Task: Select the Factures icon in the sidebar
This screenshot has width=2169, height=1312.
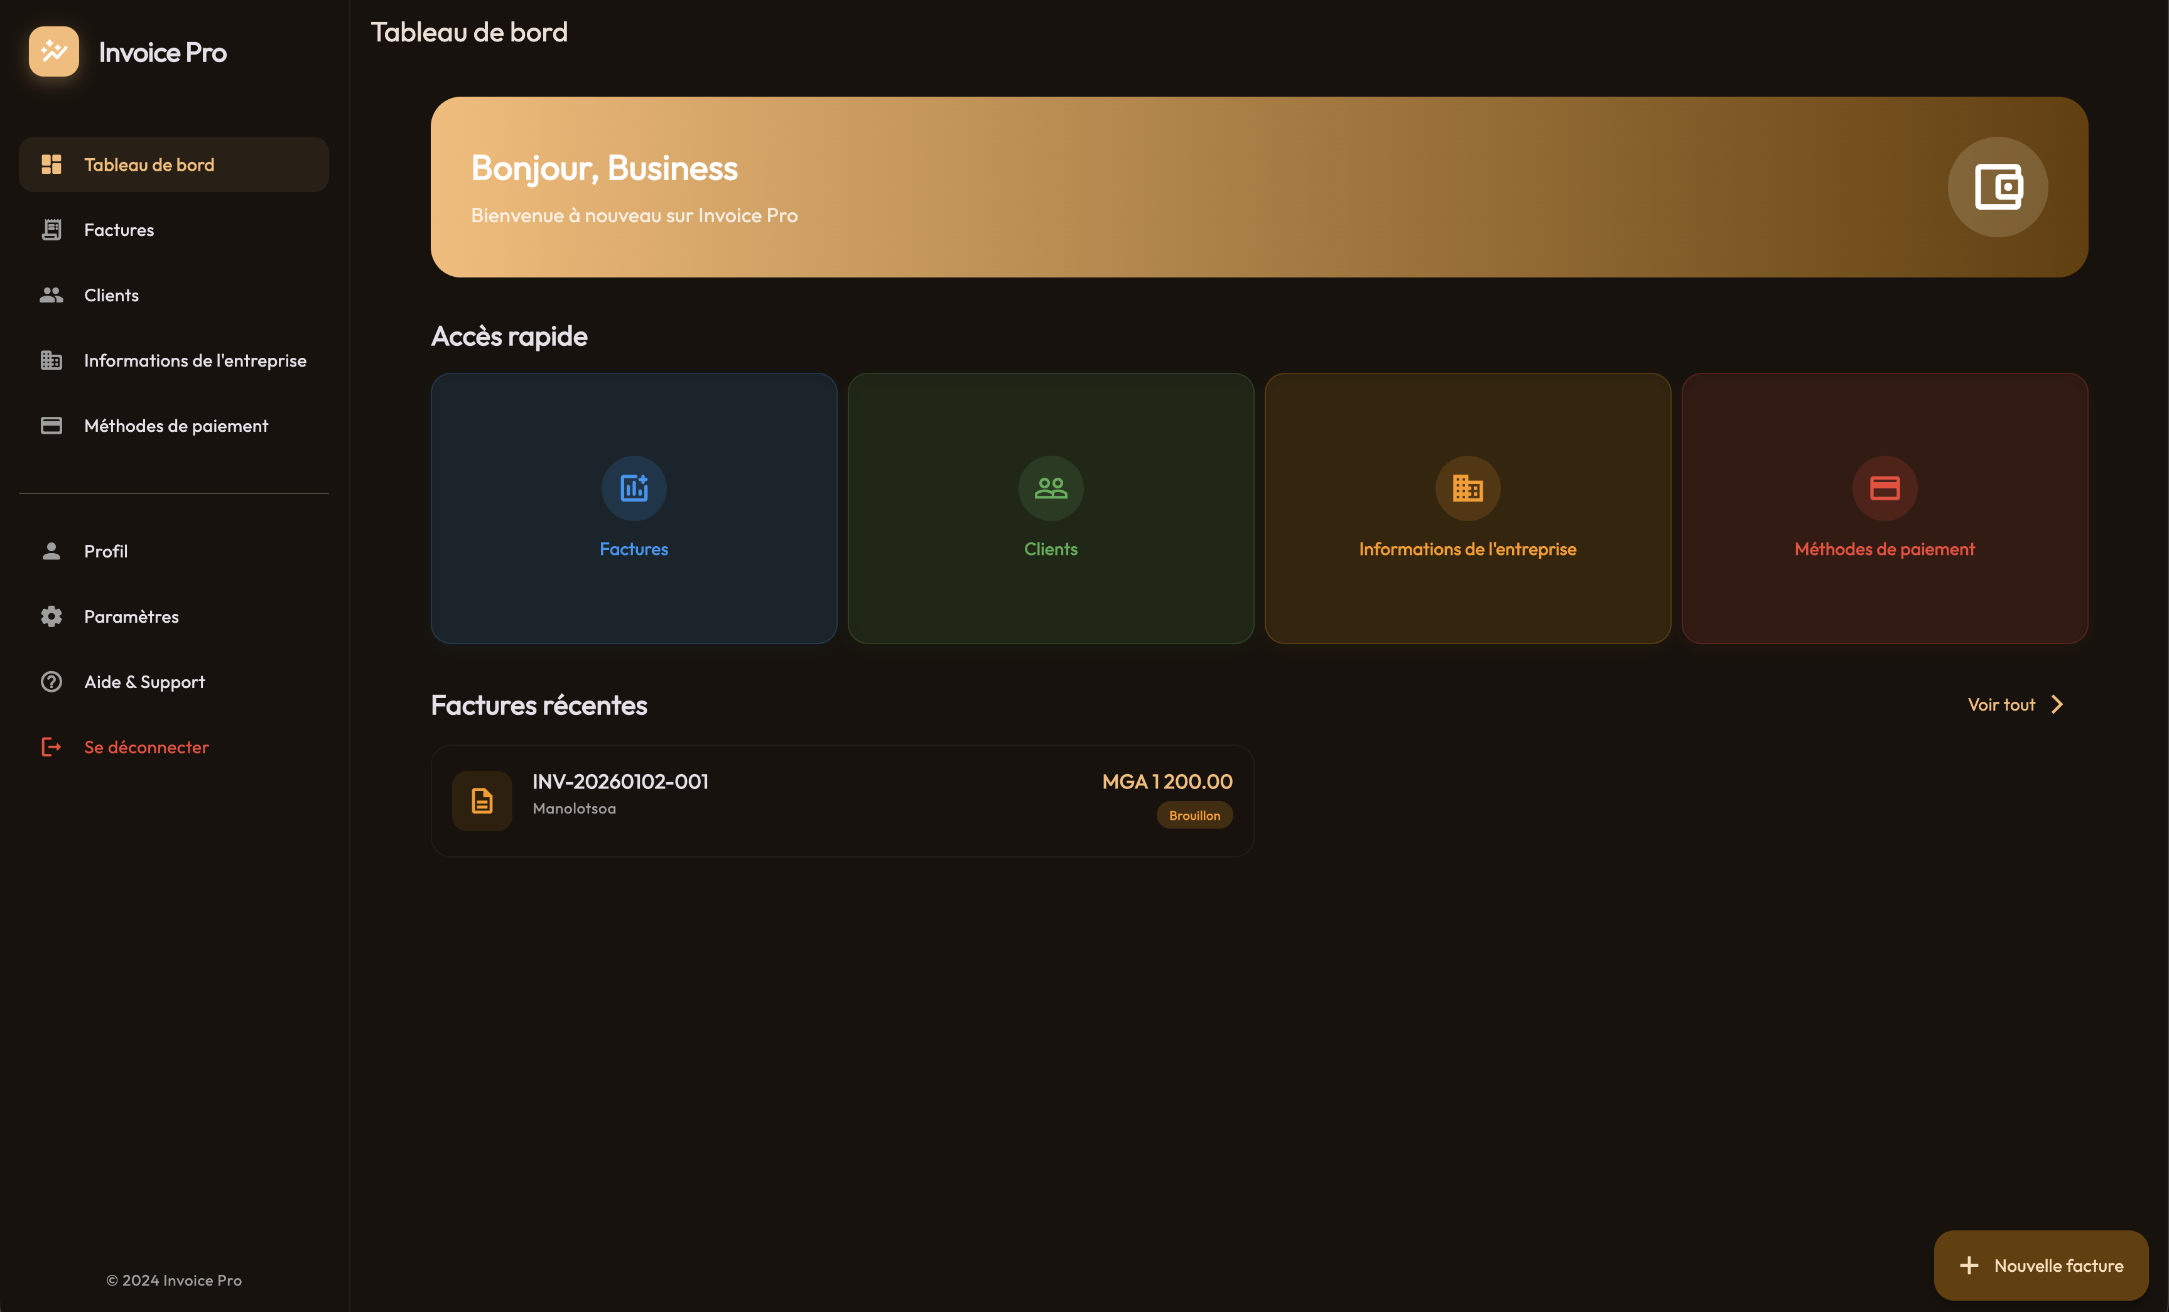Action: [51, 229]
